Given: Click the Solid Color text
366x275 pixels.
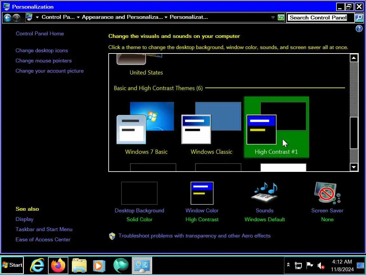Looking at the screenshot, I should (139, 219).
